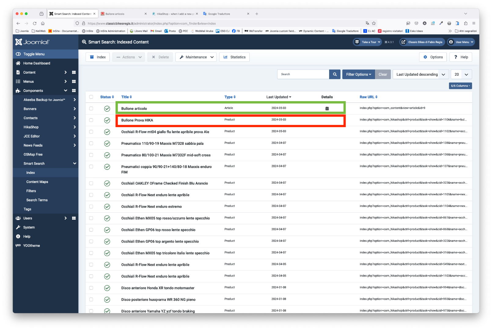Tick checkbox for Pneumatico 110/90-19 Maxxis row
The width and height of the screenshot is (492, 330).
(91, 143)
